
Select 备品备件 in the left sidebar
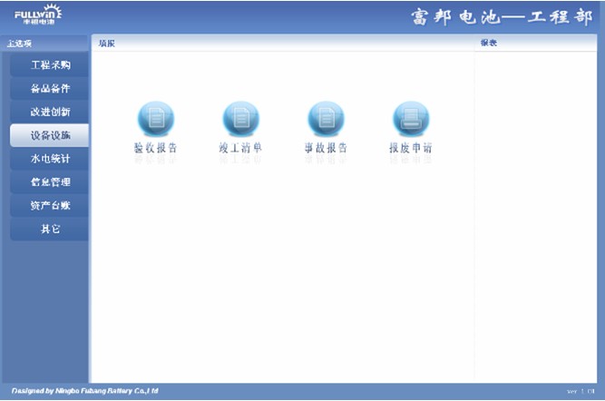click(x=50, y=89)
